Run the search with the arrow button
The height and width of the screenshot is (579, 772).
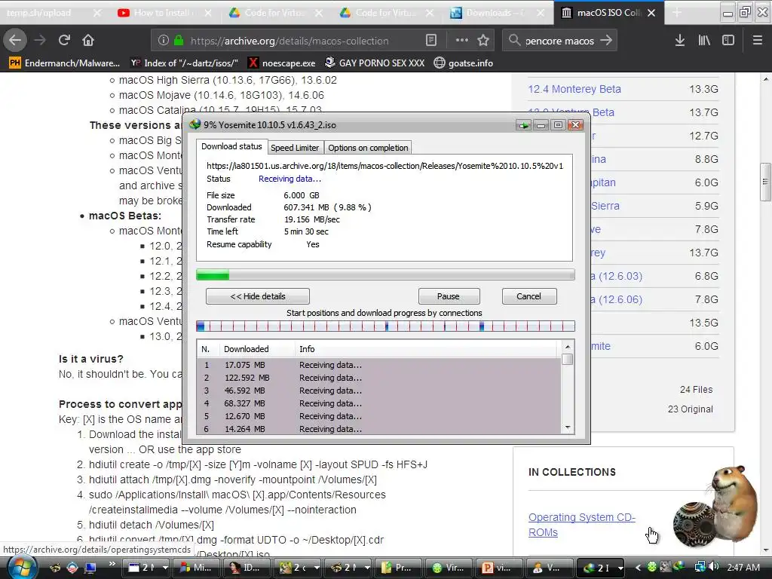pos(606,41)
